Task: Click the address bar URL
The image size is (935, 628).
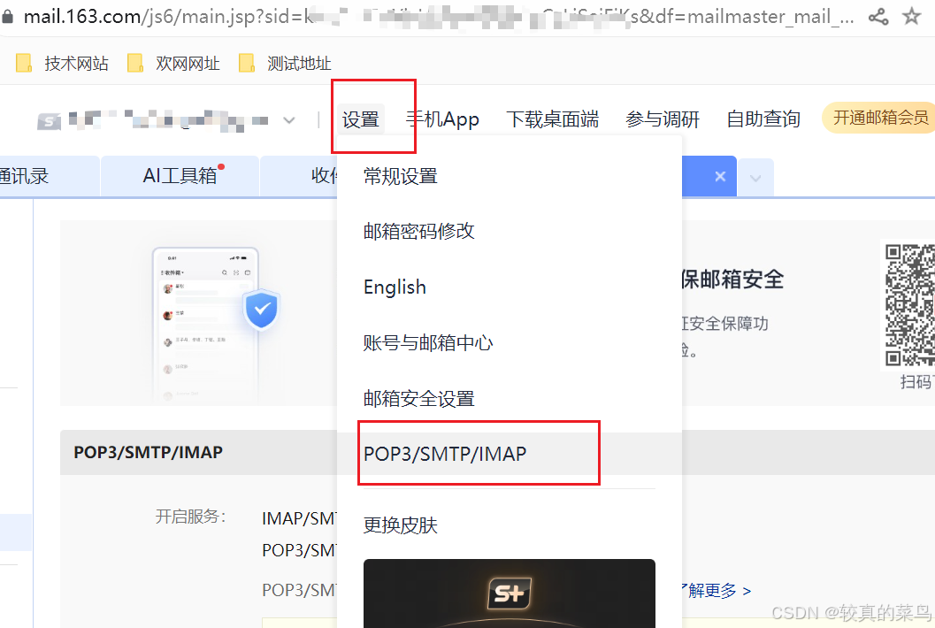Action: [x=438, y=16]
